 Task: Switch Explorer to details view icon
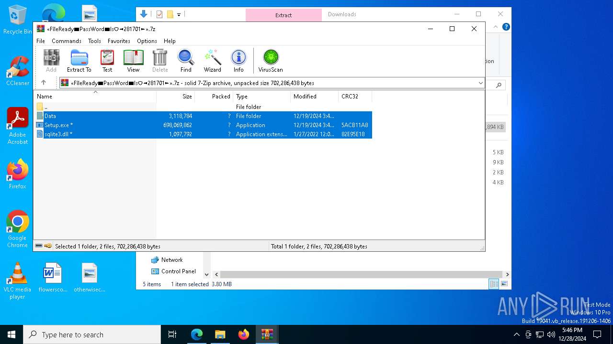tap(493, 284)
